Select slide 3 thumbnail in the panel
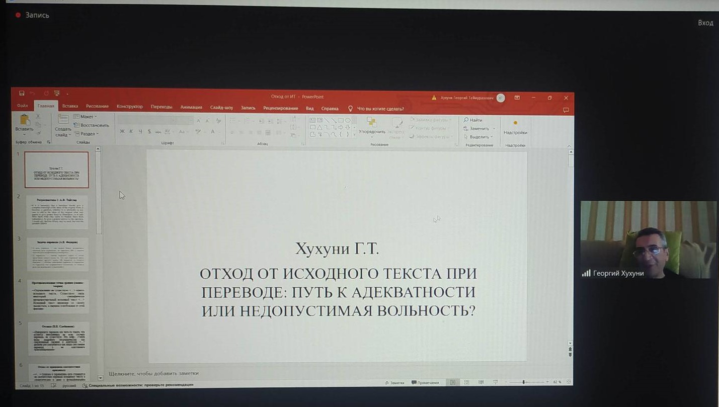This screenshot has width=719, height=407. coord(58,254)
